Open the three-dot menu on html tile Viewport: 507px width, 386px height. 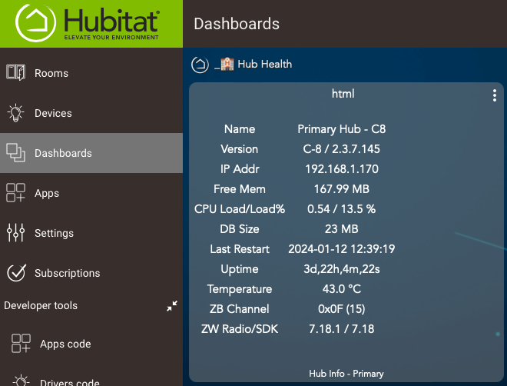[x=494, y=95]
